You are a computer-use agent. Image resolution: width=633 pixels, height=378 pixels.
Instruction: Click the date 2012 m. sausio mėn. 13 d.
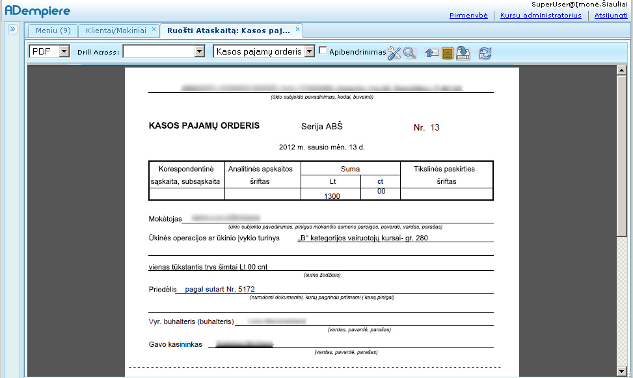click(322, 147)
